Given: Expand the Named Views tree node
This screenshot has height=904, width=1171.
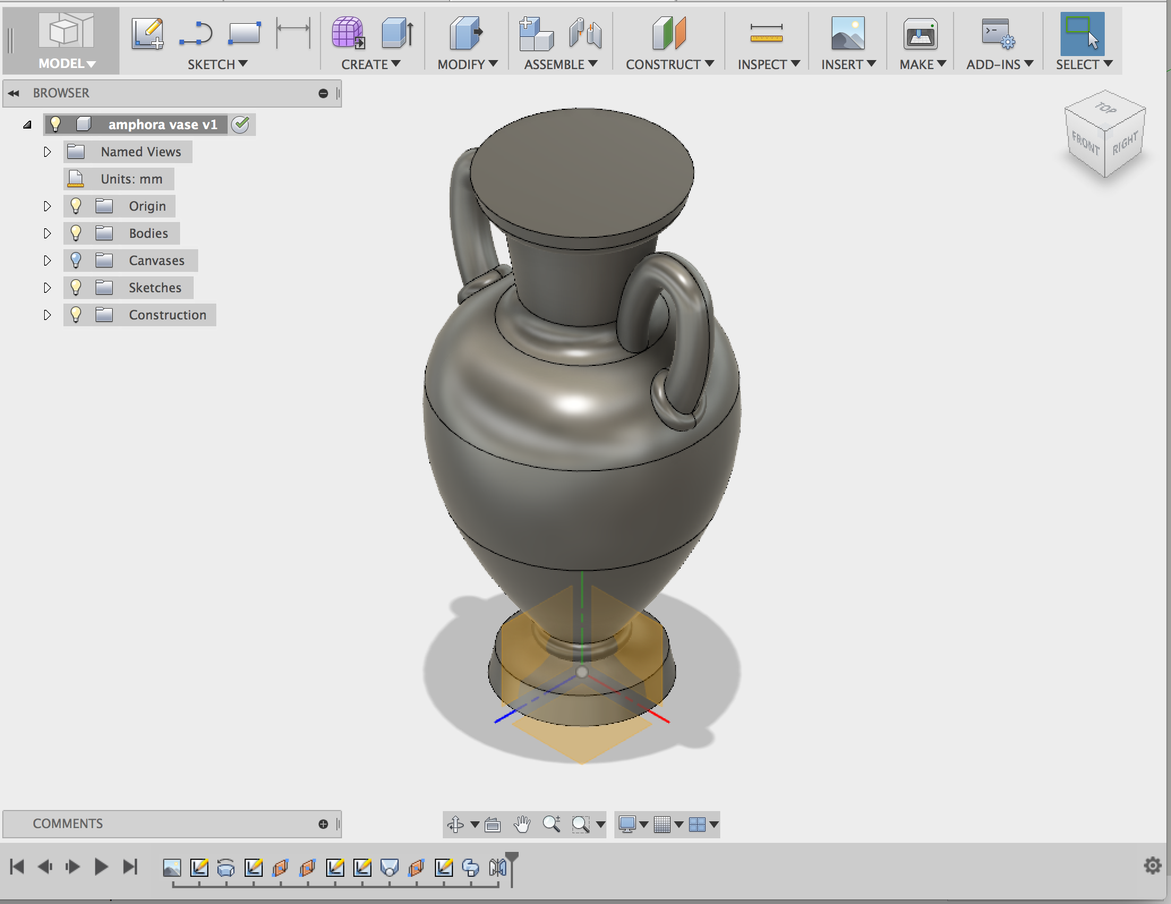Looking at the screenshot, I should (x=48, y=152).
